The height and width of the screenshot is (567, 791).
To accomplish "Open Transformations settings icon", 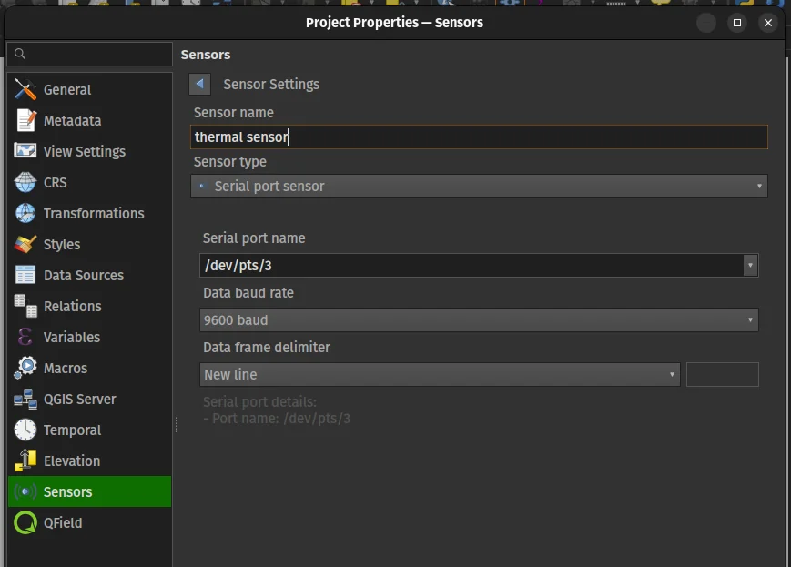I will (x=25, y=214).
